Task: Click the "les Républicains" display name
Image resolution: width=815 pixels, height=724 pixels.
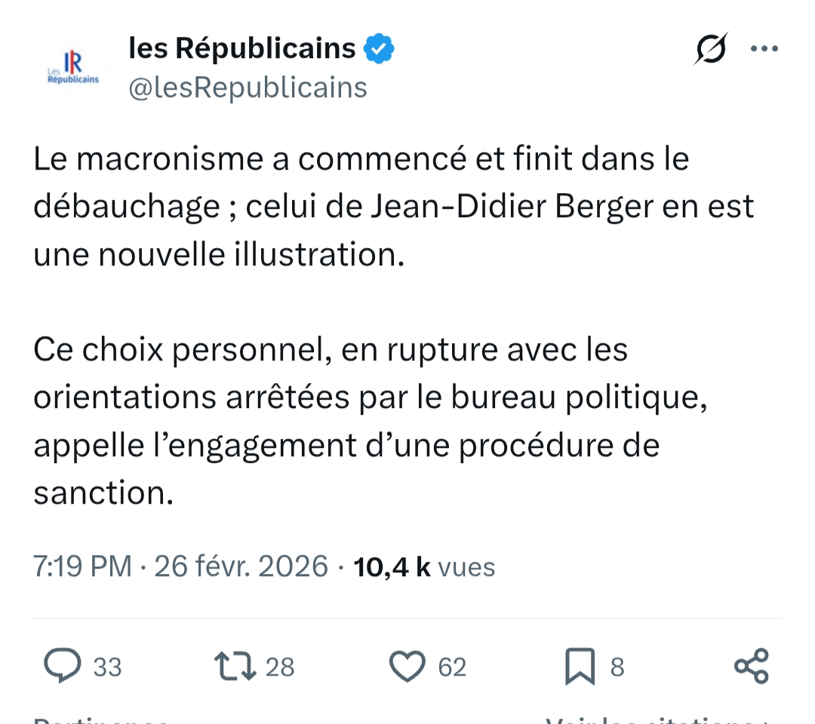Action: pyautogui.click(x=242, y=49)
